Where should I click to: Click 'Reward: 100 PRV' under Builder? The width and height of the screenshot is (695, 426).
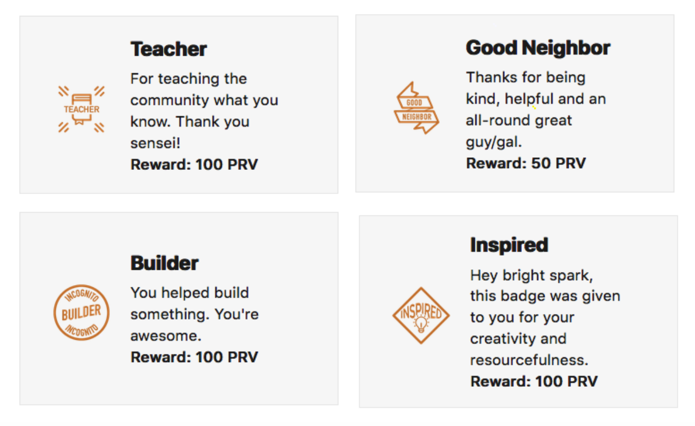pyautogui.click(x=194, y=357)
